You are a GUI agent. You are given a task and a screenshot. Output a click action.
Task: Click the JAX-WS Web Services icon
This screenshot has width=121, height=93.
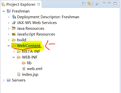[x=14, y=22]
